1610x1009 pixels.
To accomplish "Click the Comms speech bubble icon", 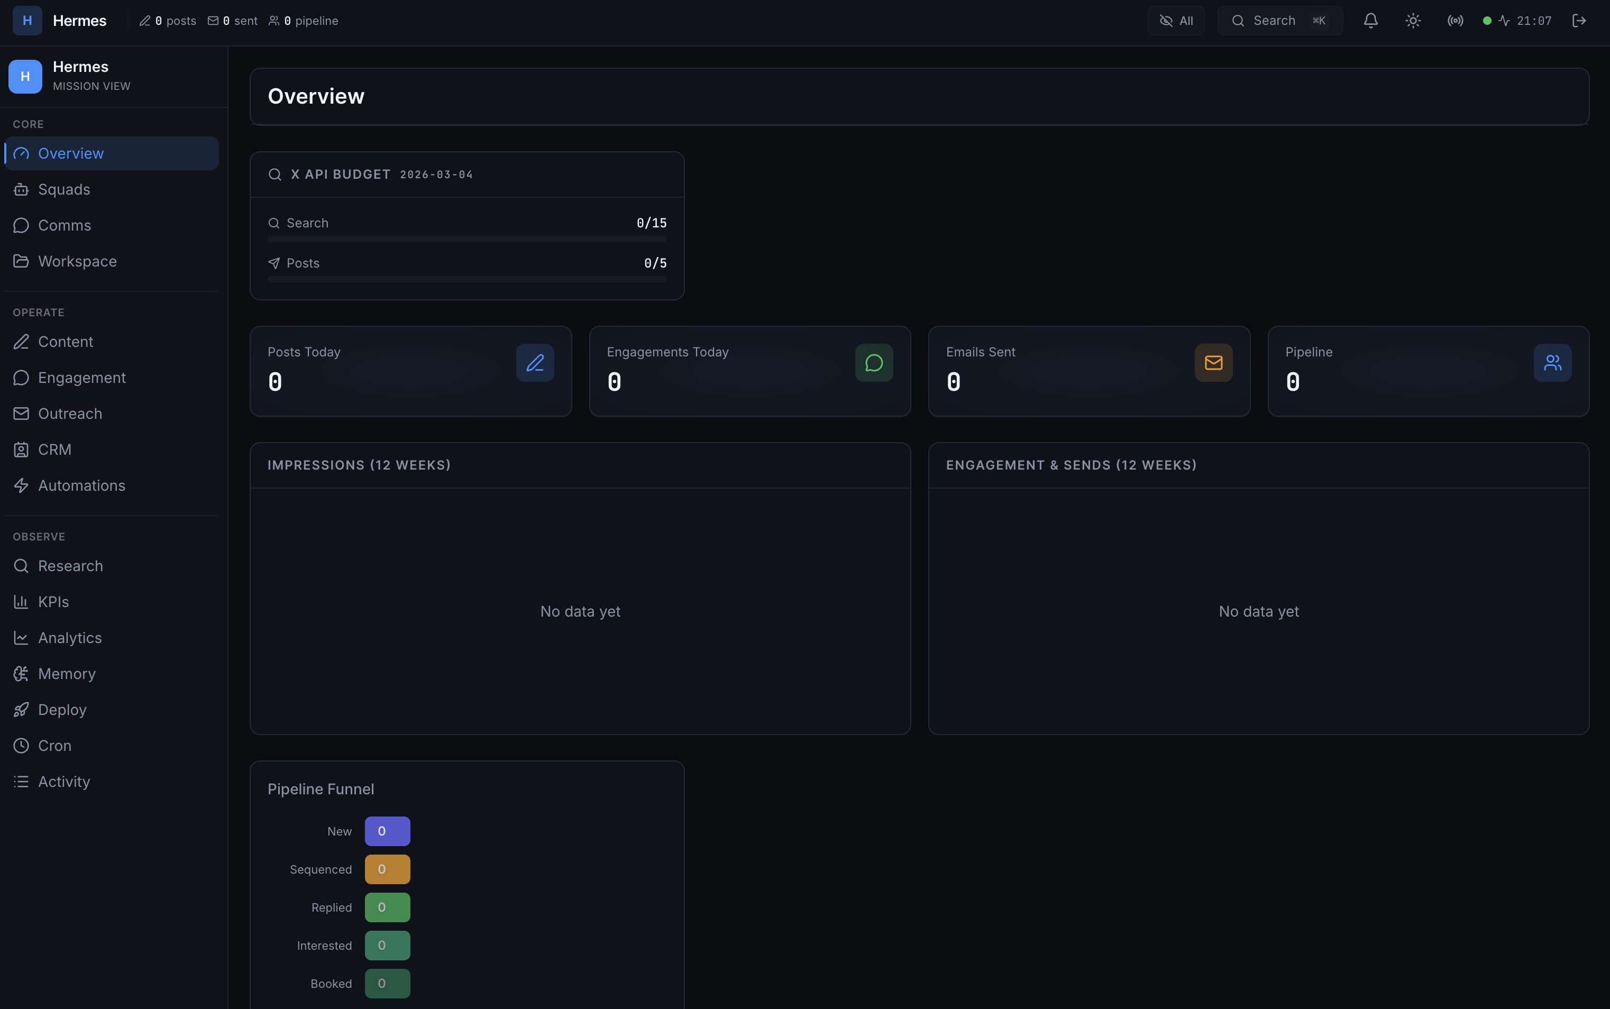I will click(21, 226).
